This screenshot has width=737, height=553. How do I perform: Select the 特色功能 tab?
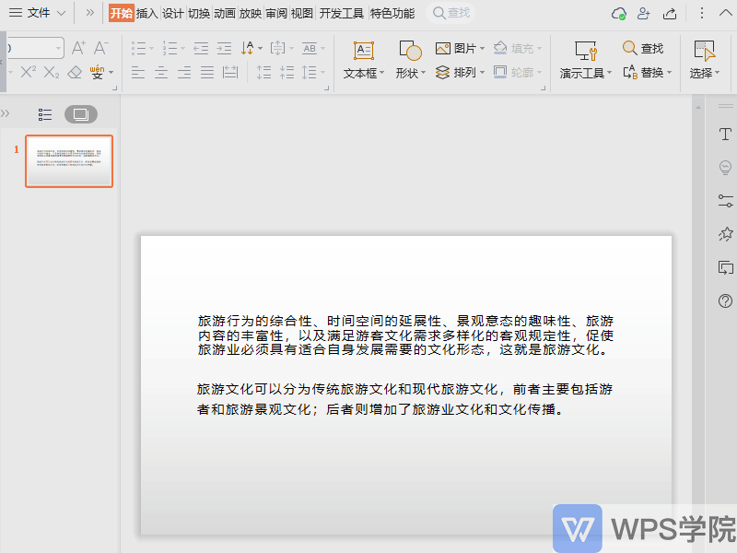[x=392, y=13]
